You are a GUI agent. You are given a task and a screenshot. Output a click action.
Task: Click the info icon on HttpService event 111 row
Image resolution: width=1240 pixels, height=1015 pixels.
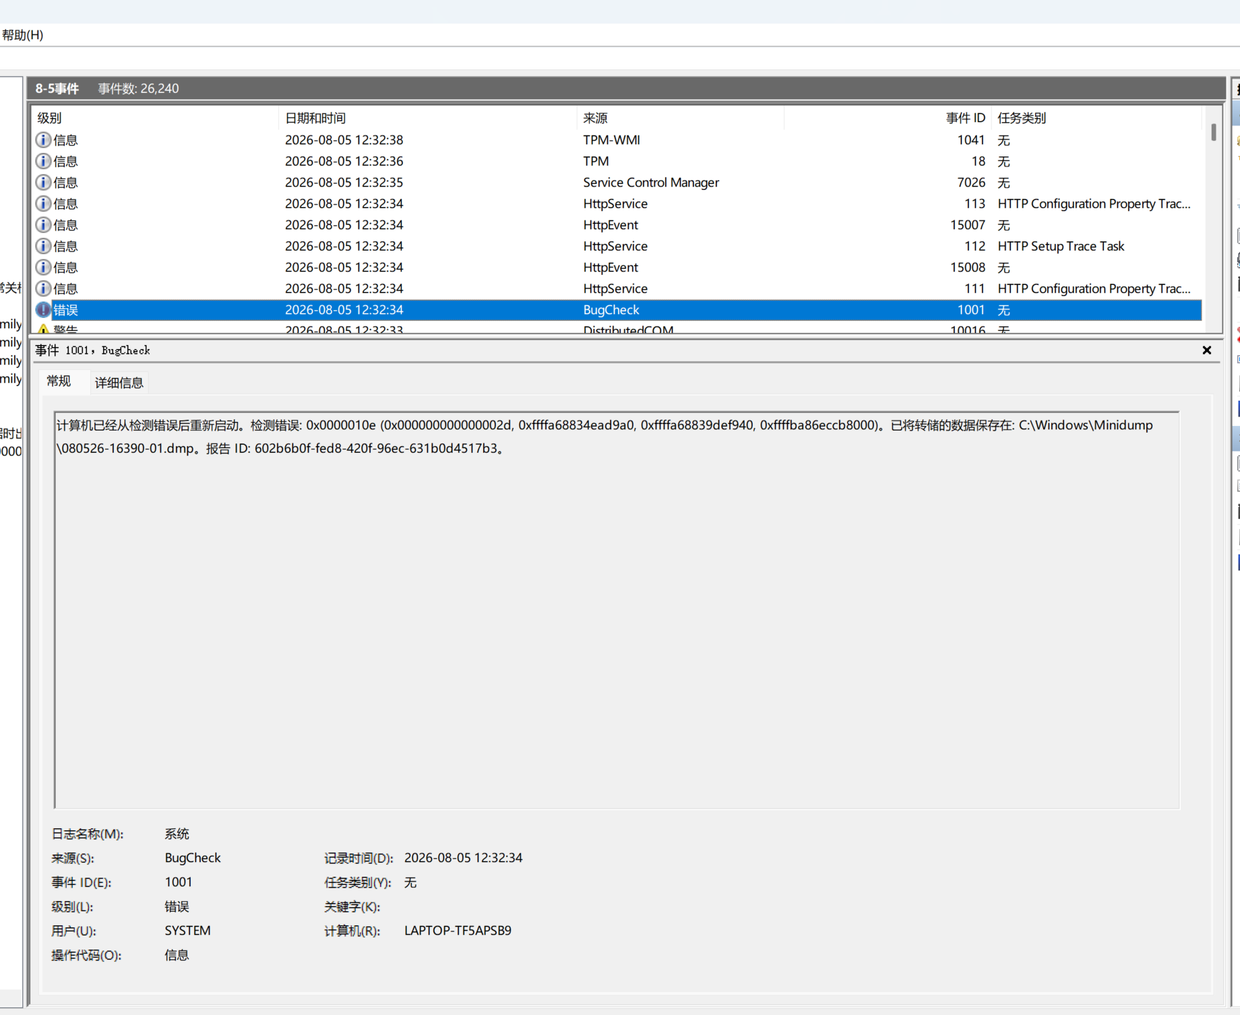click(43, 288)
